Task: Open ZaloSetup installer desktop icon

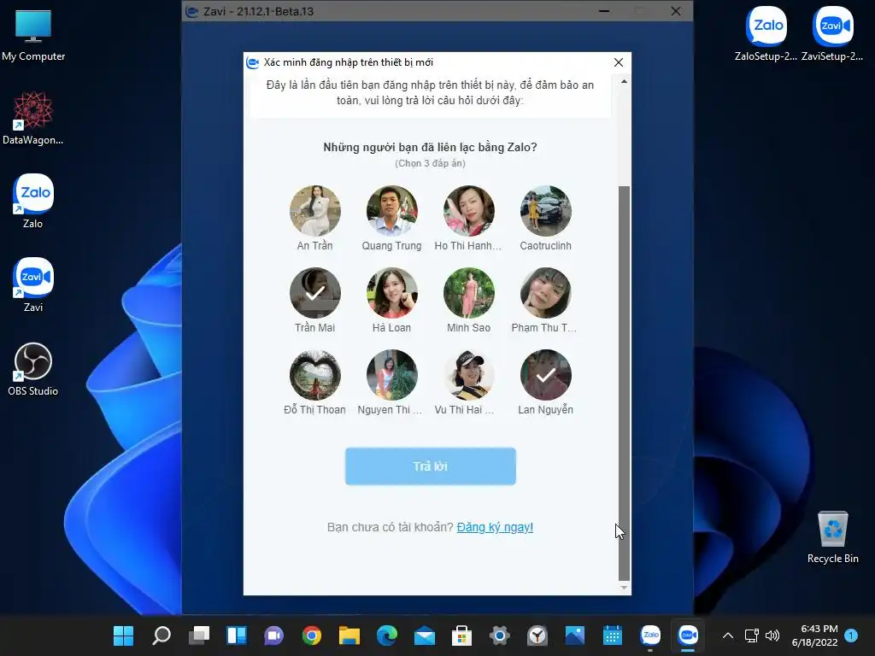Action: click(766, 33)
